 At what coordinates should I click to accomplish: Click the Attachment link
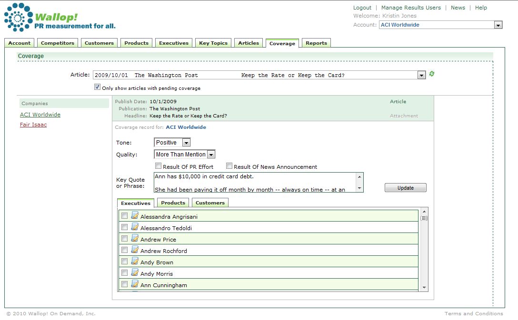[x=404, y=116]
